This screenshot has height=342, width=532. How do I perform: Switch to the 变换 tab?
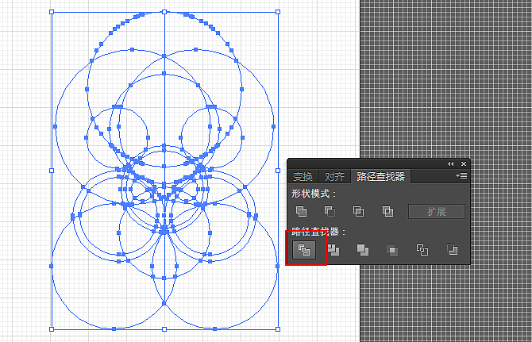coord(303,176)
